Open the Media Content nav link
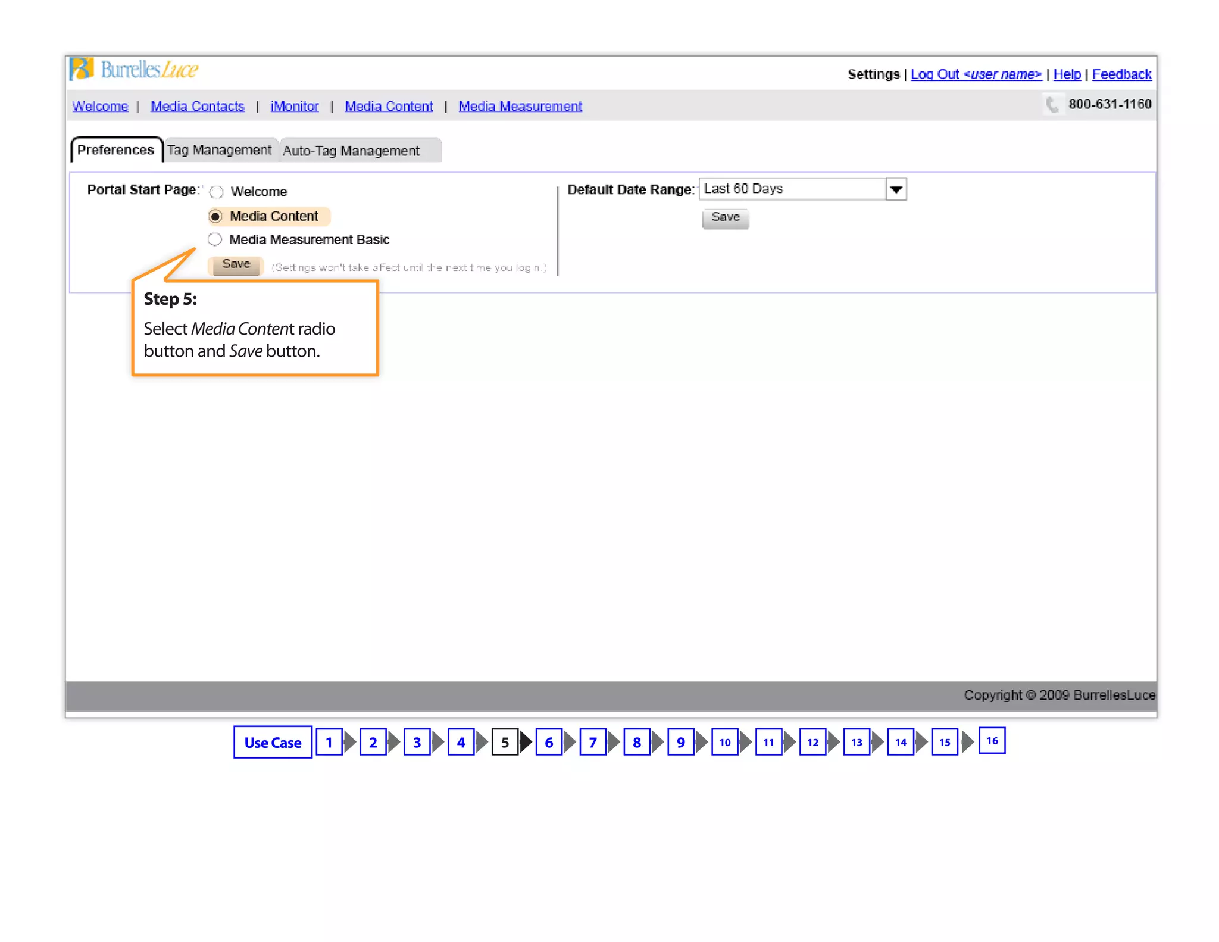Viewport: 1219px width, 942px height. pos(389,106)
